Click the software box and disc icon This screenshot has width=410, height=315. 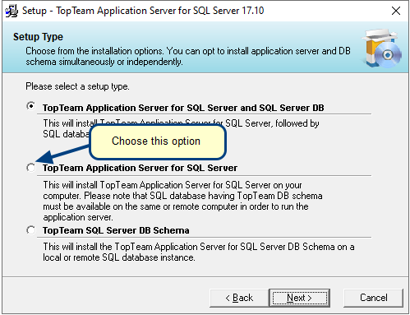(382, 49)
